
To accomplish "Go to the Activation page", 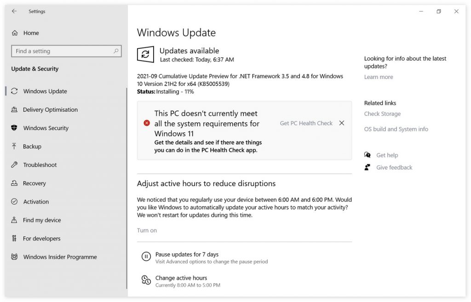I will [36, 202].
